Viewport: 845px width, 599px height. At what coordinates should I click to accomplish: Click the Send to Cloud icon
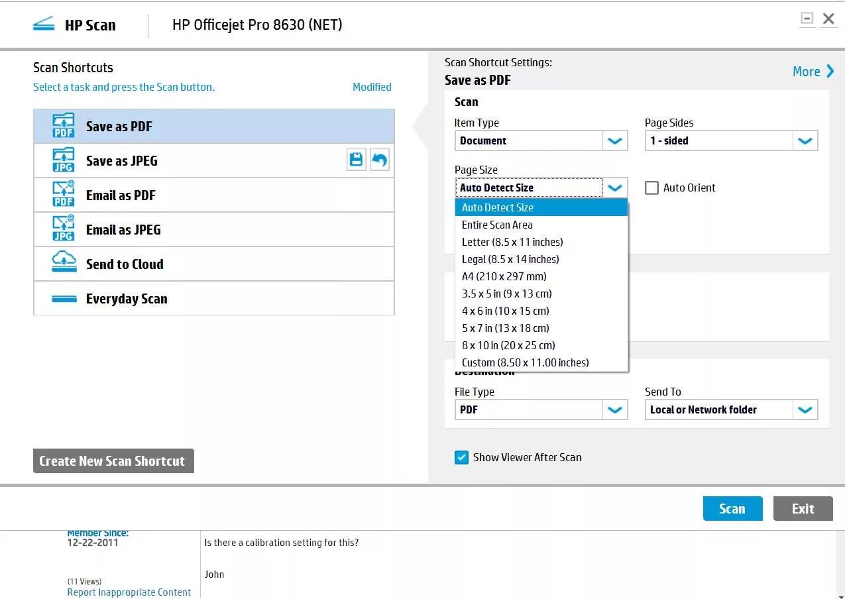click(x=64, y=263)
